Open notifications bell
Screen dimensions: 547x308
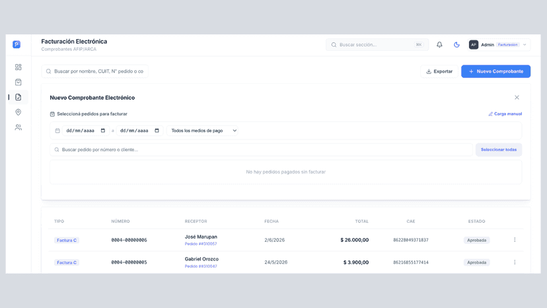439,45
